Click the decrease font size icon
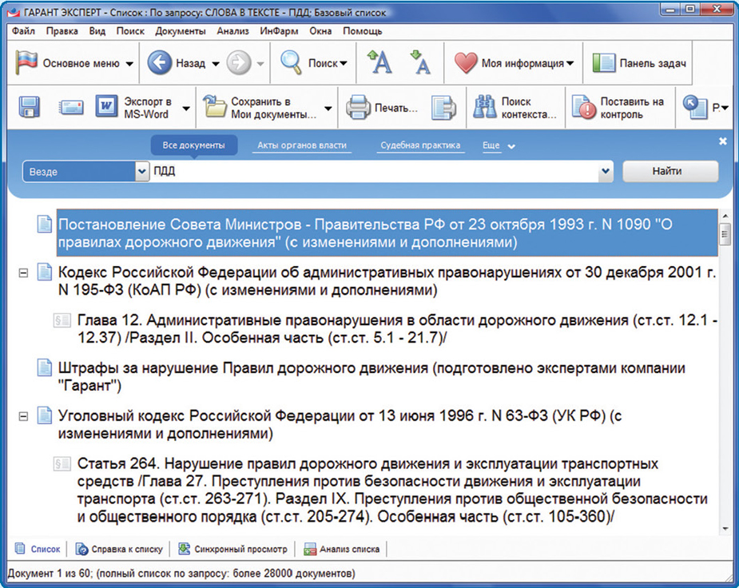739x588 pixels. pyautogui.click(x=419, y=63)
